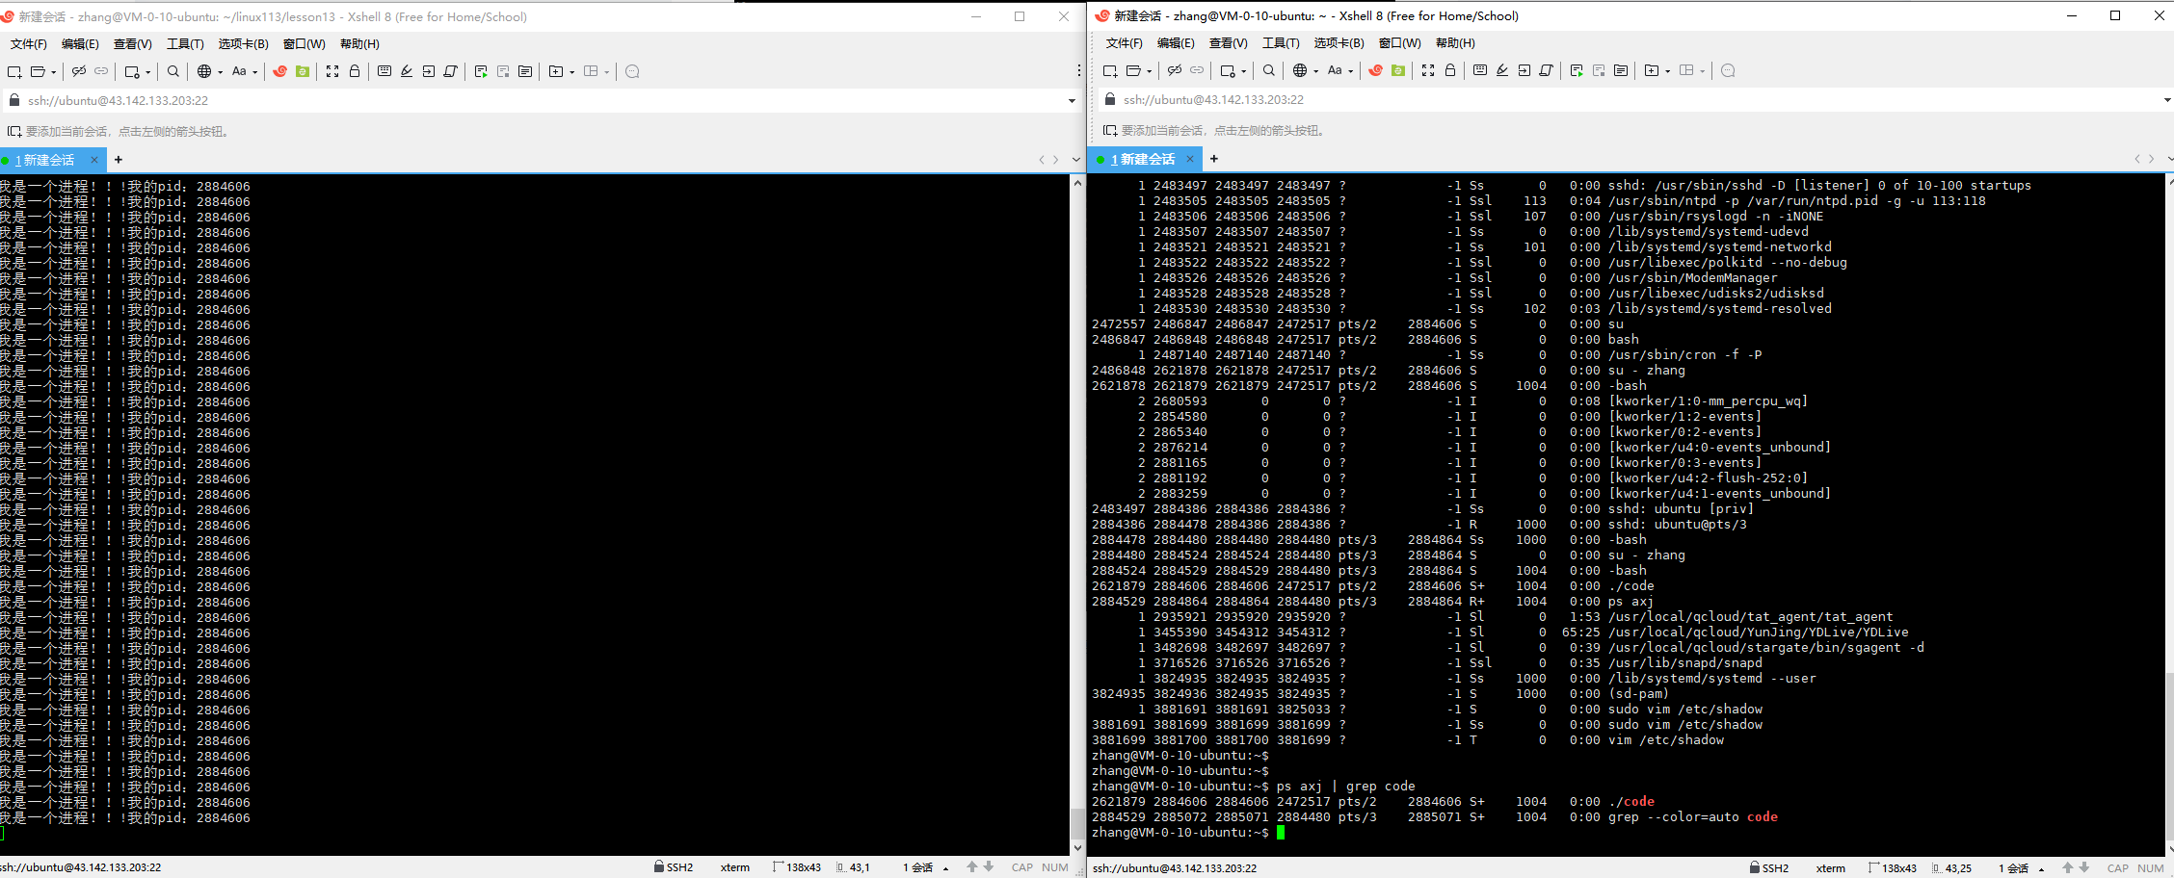The width and height of the screenshot is (2174, 878).
Task: Click tab scroll-left arrow in left window
Action: click(1042, 160)
